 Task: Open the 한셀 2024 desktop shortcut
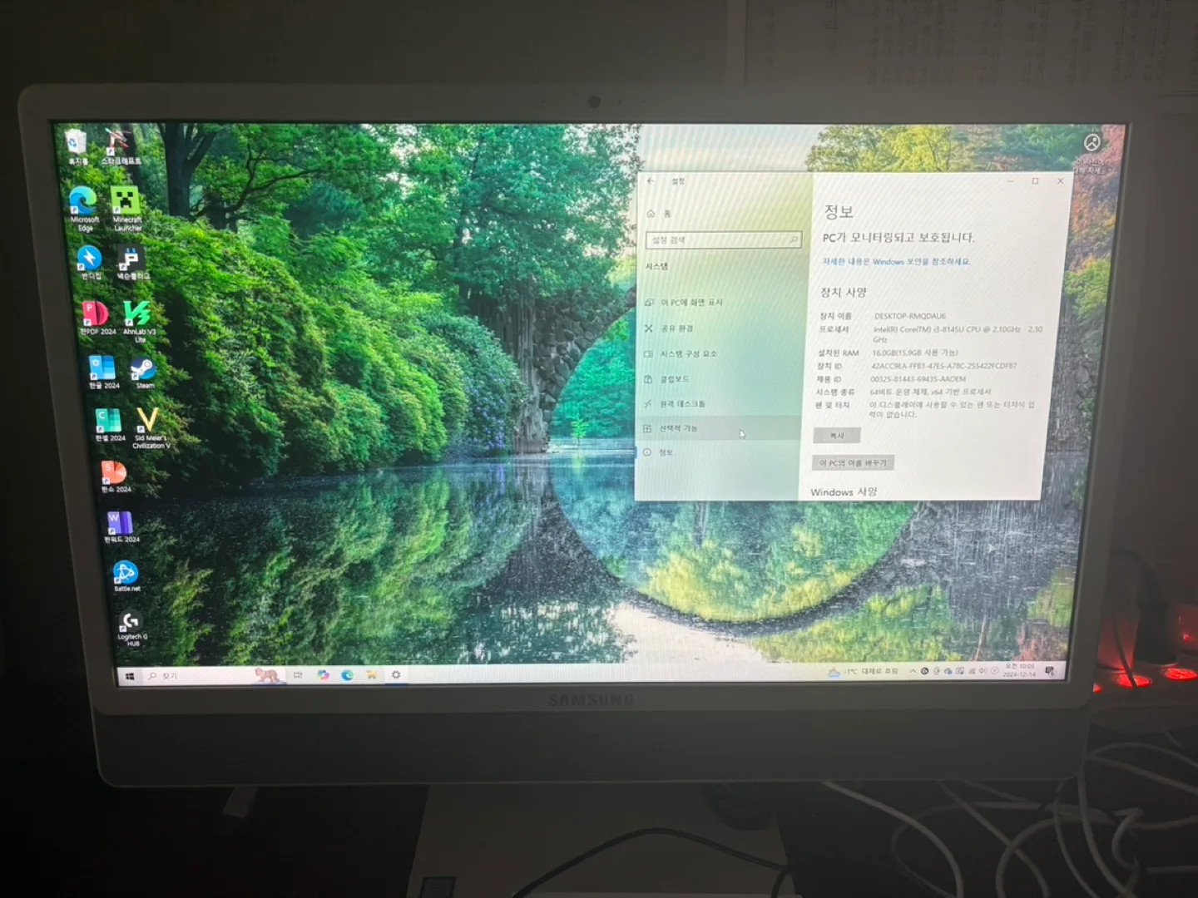[x=110, y=425]
